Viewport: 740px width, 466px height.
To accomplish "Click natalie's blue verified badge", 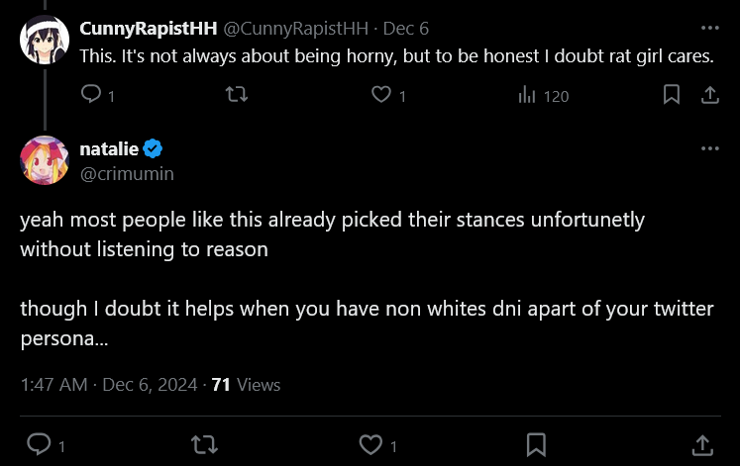I will pos(153,148).
